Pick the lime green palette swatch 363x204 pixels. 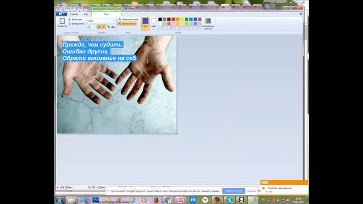click(187, 24)
